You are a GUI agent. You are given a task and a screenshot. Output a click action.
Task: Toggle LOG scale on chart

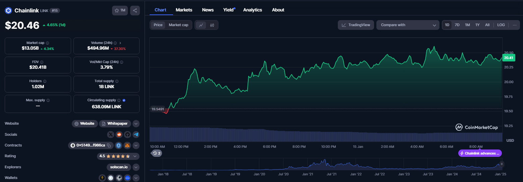click(501, 25)
